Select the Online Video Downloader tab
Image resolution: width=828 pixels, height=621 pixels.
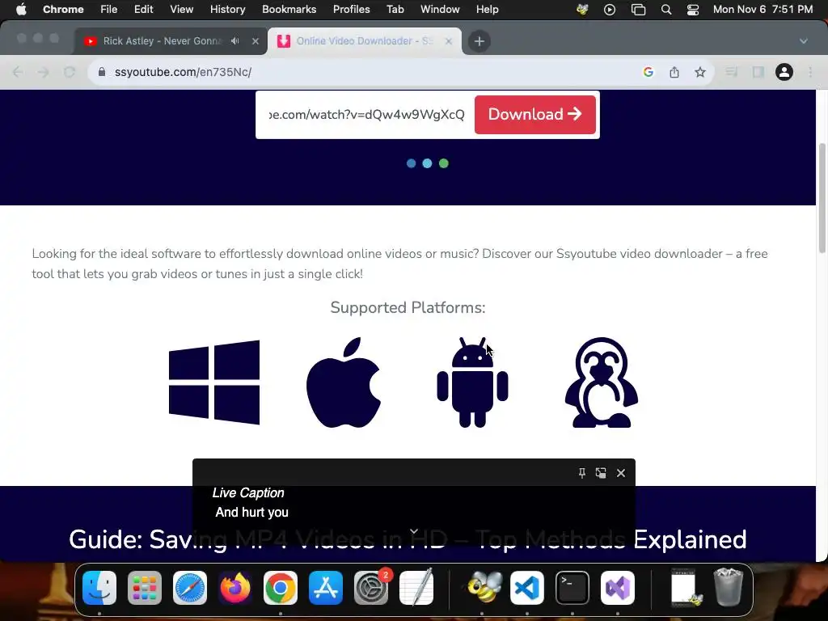coord(365,41)
